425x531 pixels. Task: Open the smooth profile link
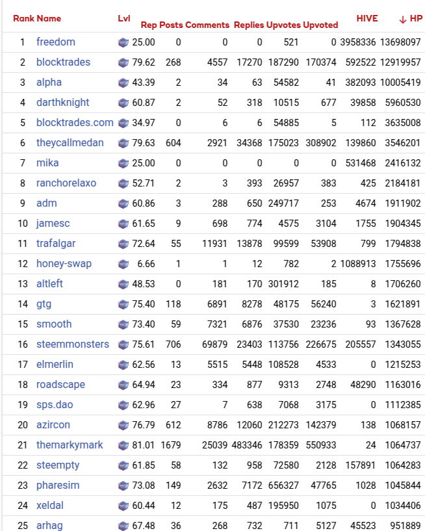pos(54,324)
